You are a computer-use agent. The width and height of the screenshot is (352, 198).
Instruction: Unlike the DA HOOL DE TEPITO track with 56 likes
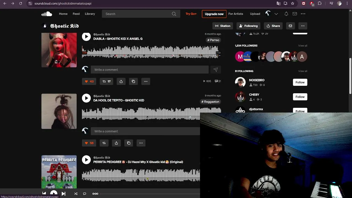point(89,143)
